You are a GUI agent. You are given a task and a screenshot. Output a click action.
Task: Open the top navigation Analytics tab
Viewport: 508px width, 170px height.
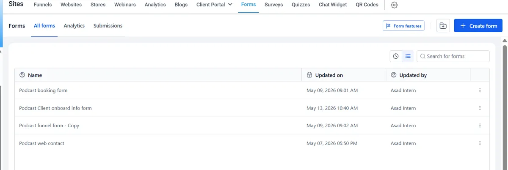(x=155, y=5)
